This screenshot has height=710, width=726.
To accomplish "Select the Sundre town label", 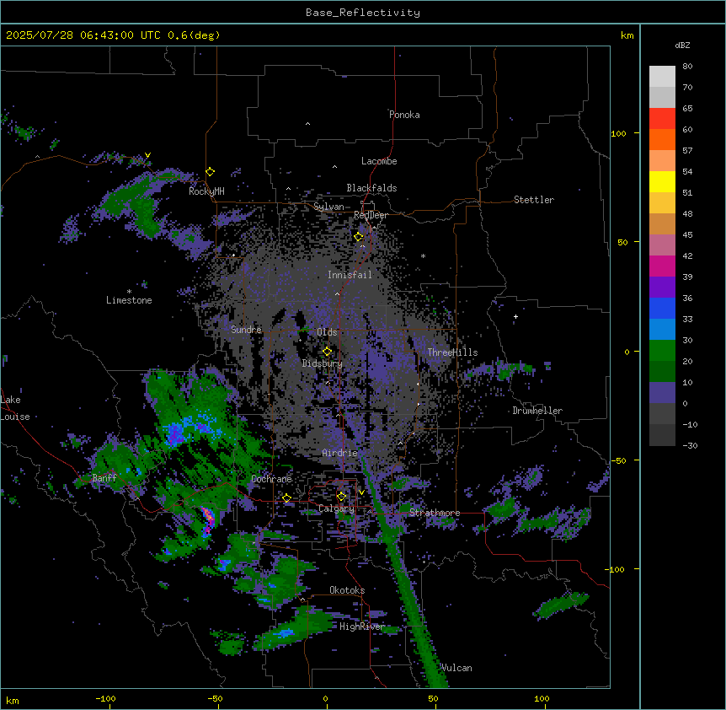I will [246, 330].
